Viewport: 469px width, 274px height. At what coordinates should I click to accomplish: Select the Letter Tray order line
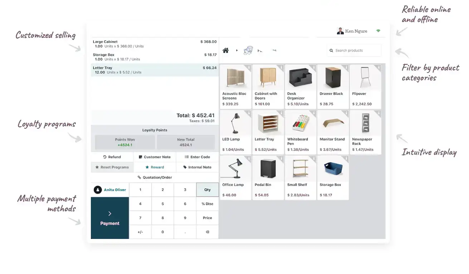(x=155, y=70)
